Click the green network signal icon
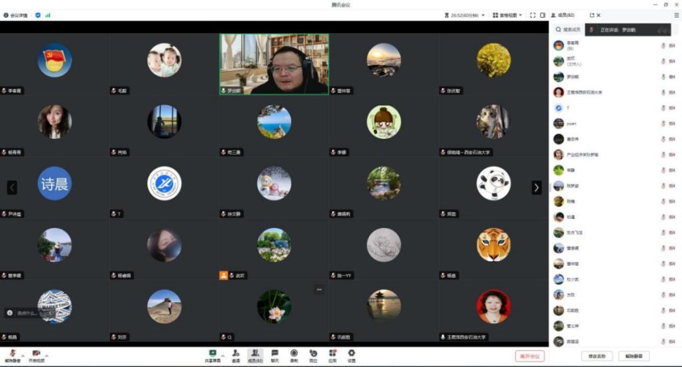The height and width of the screenshot is (367, 682). (x=48, y=15)
